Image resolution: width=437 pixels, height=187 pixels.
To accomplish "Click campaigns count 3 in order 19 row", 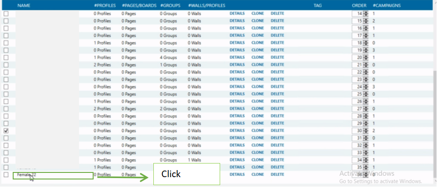I will pos(374,50).
